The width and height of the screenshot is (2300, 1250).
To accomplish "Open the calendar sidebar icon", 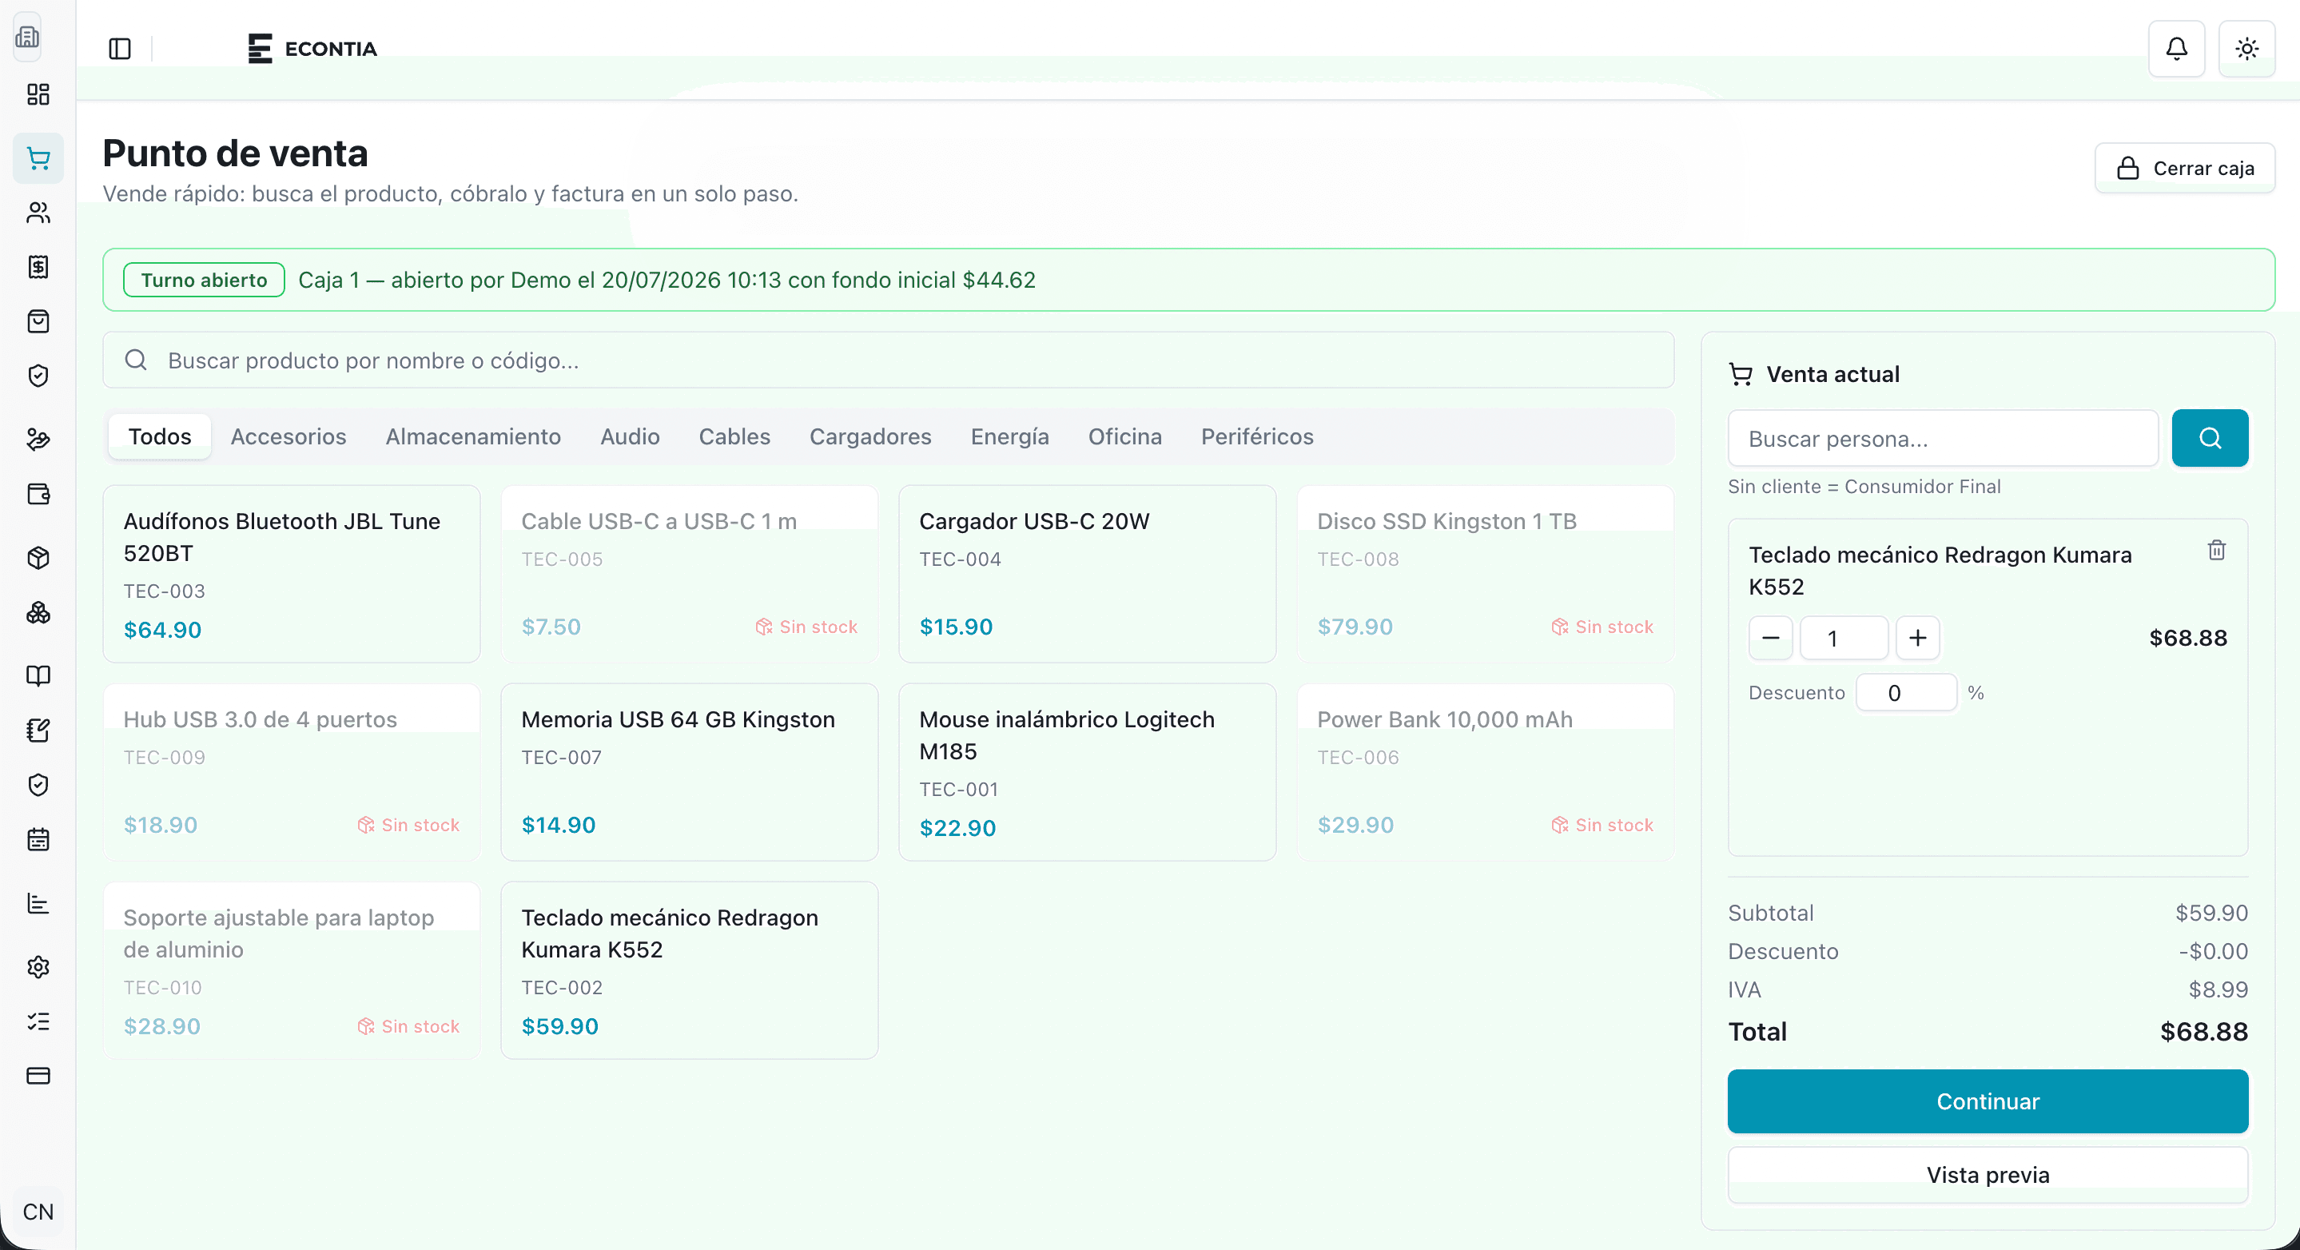I will coord(38,839).
